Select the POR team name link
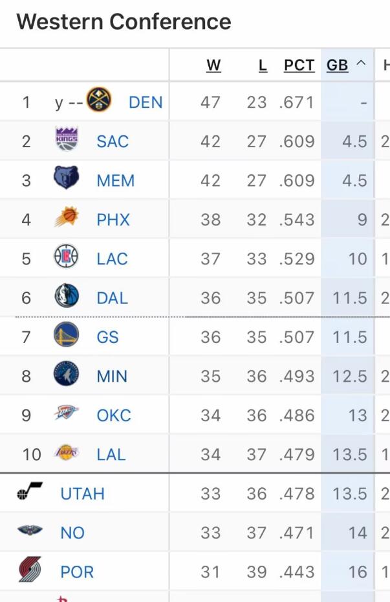The height and width of the screenshot is (602, 390). click(77, 572)
